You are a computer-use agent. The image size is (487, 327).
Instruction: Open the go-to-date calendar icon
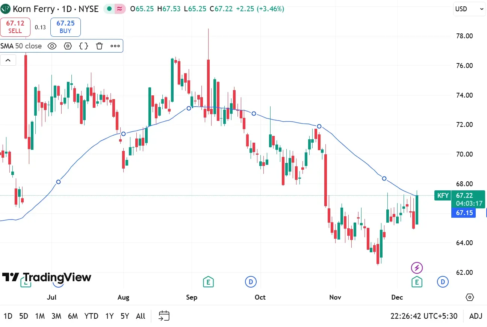click(164, 316)
